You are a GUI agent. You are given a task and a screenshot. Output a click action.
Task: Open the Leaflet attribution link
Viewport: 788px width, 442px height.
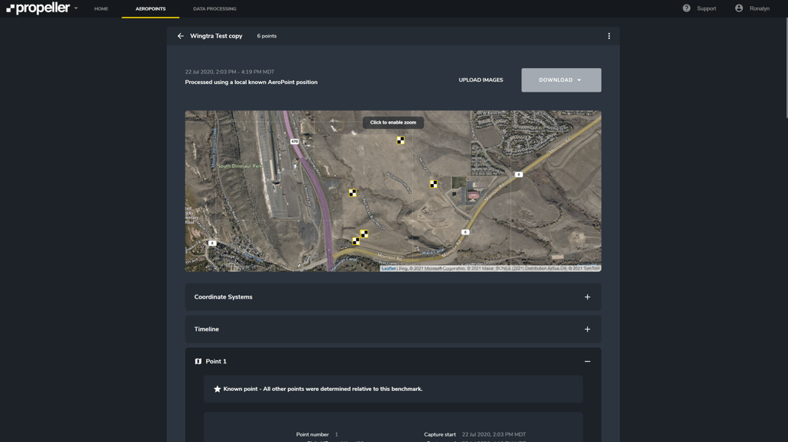tap(389, 269)
